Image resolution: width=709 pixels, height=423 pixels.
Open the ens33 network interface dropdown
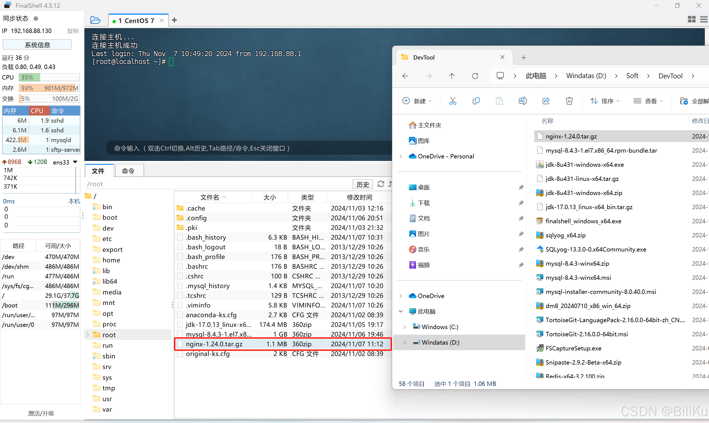(75, 162)
